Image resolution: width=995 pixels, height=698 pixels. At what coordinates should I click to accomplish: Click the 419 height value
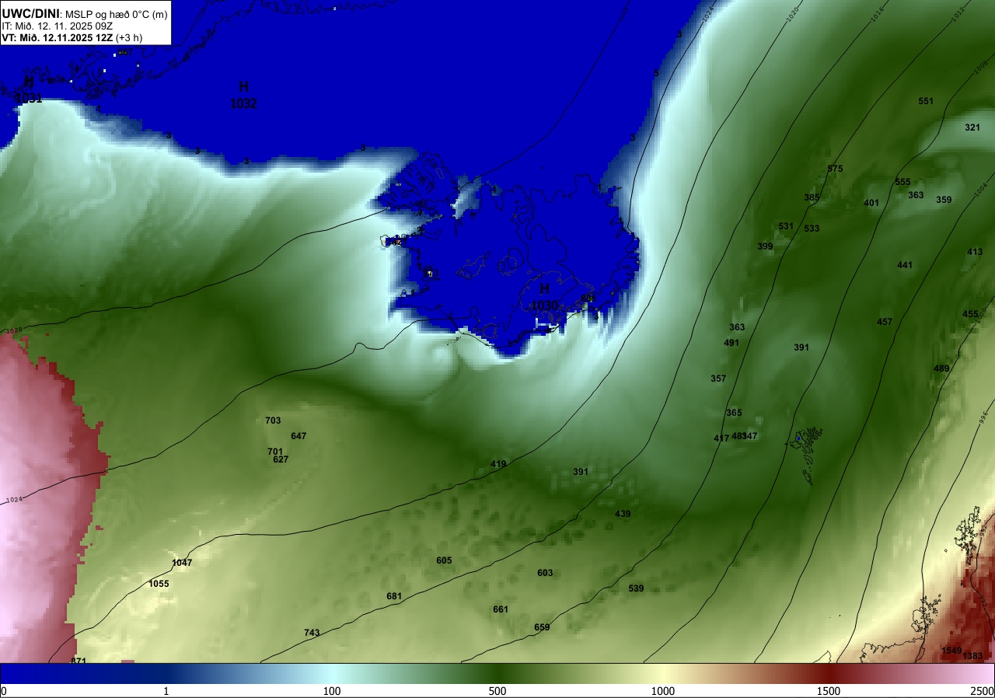[498, 464]
